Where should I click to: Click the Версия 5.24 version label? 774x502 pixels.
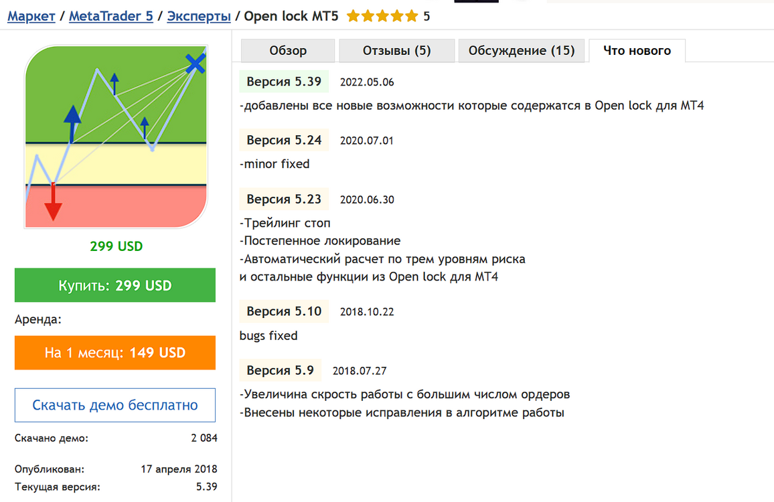284,140
